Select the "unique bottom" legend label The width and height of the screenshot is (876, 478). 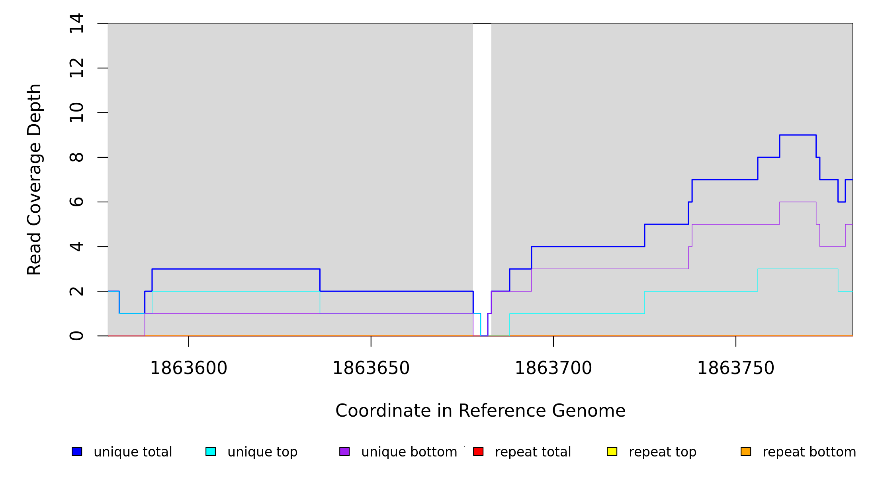409,452
